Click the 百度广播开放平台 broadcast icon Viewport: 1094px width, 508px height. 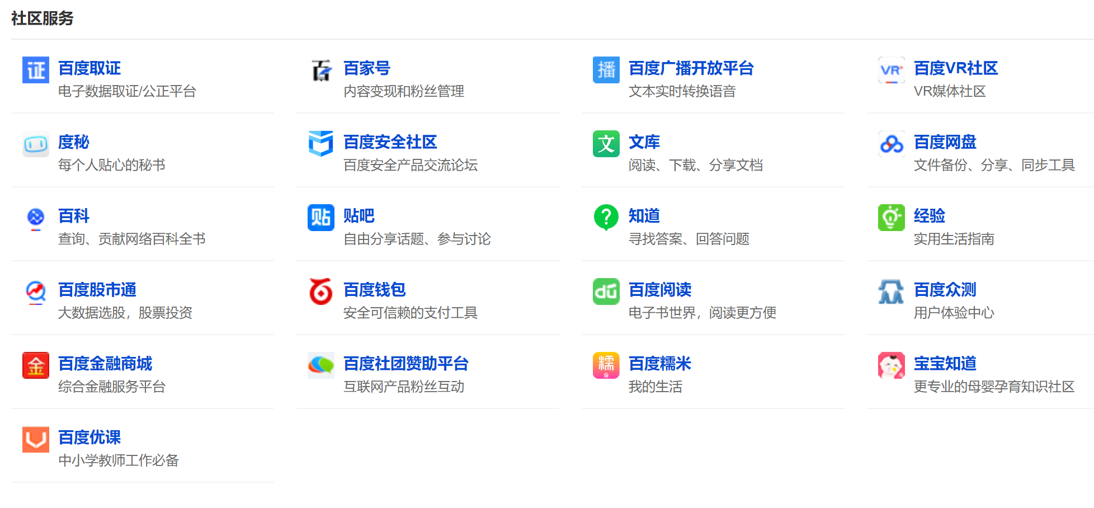[606, 70]
